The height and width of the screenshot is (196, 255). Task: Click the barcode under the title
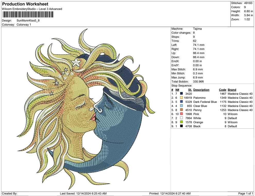28,14
